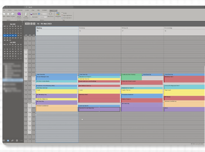Mark the appointment as Private
The image size is (205, 152).
click(64, 13)
